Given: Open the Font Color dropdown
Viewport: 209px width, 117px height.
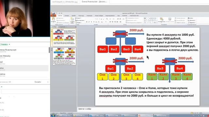Looking at the screenshot, I should [x=106, y=22].
